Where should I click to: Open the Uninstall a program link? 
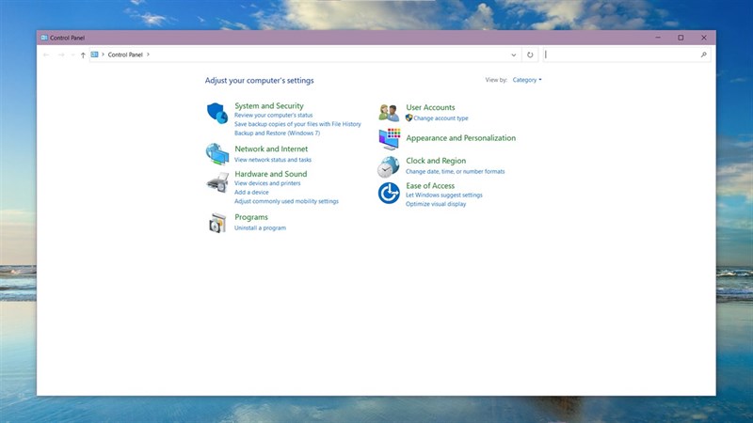point(260,227)
